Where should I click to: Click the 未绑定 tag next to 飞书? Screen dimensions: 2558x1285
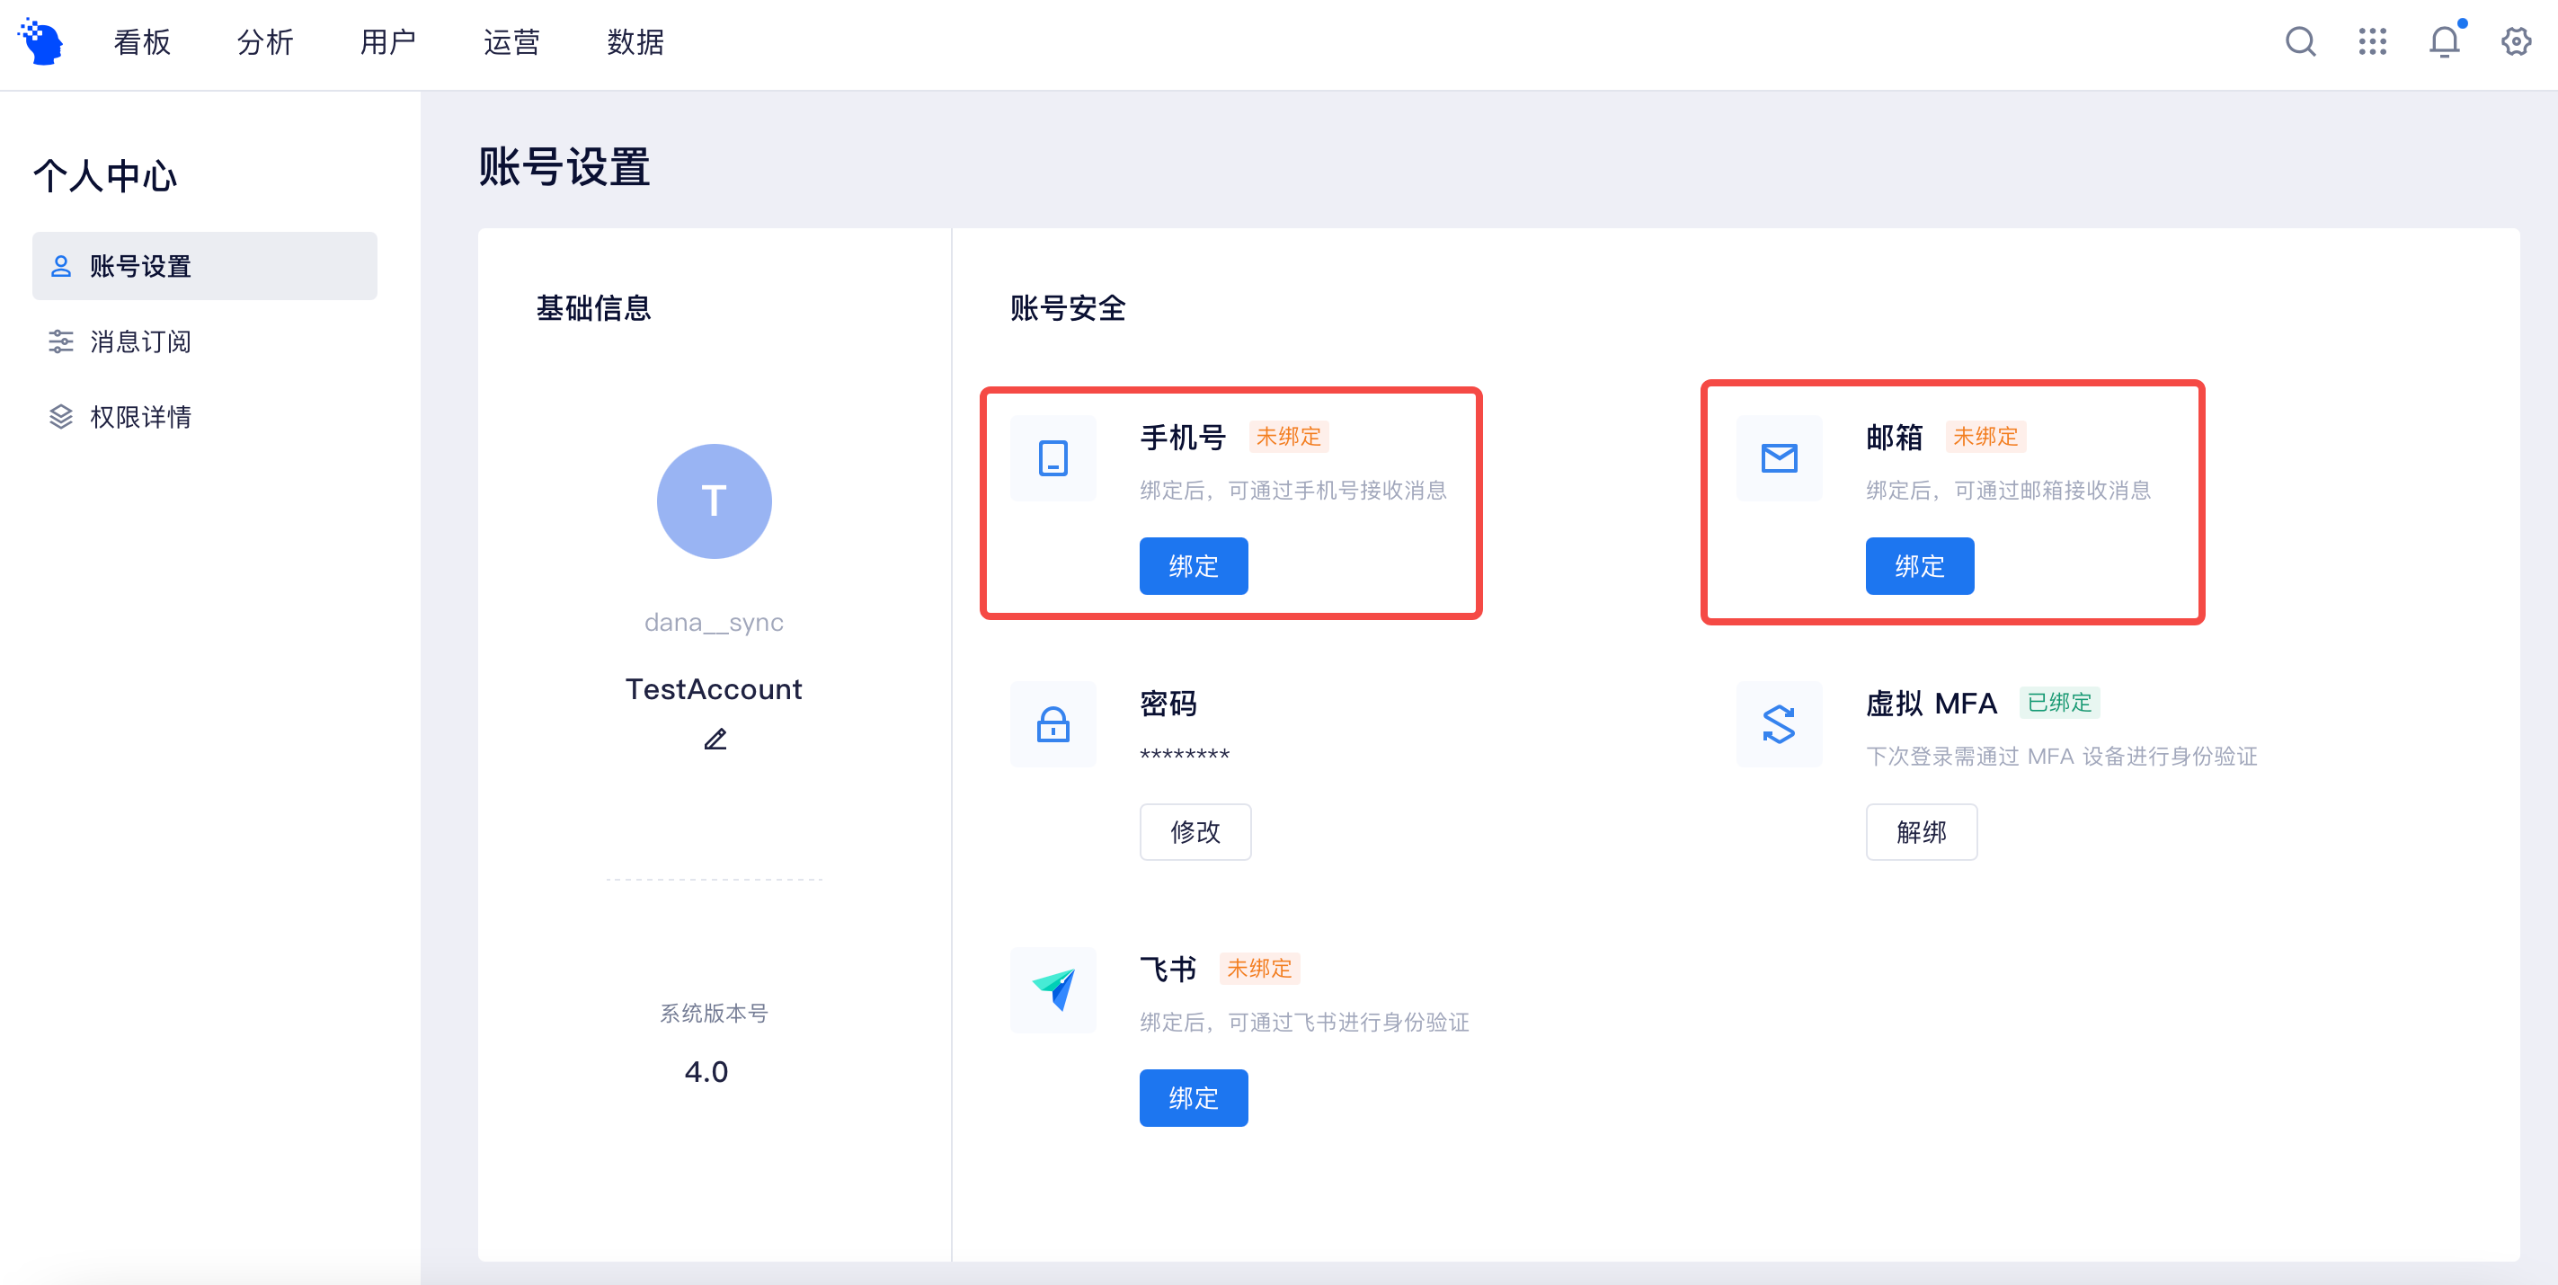click(1260, 970)
